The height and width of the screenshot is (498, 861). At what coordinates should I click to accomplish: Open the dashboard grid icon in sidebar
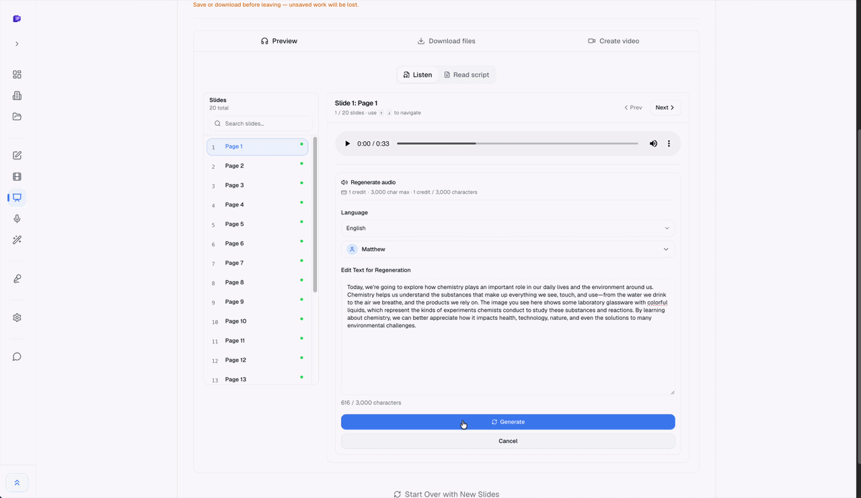coord(17,75)
